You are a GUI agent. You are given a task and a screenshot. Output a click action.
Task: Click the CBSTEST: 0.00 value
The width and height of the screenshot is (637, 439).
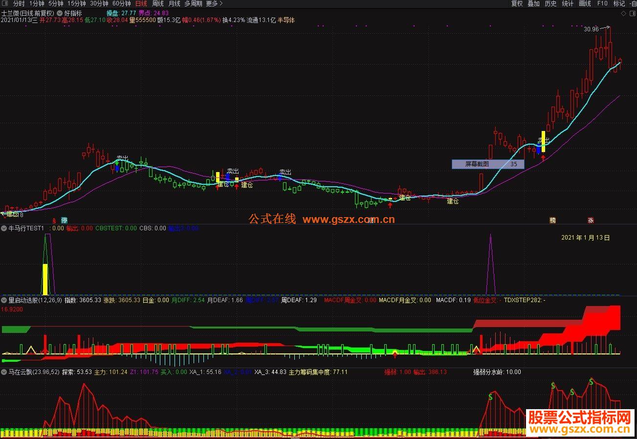pos(116,228)
